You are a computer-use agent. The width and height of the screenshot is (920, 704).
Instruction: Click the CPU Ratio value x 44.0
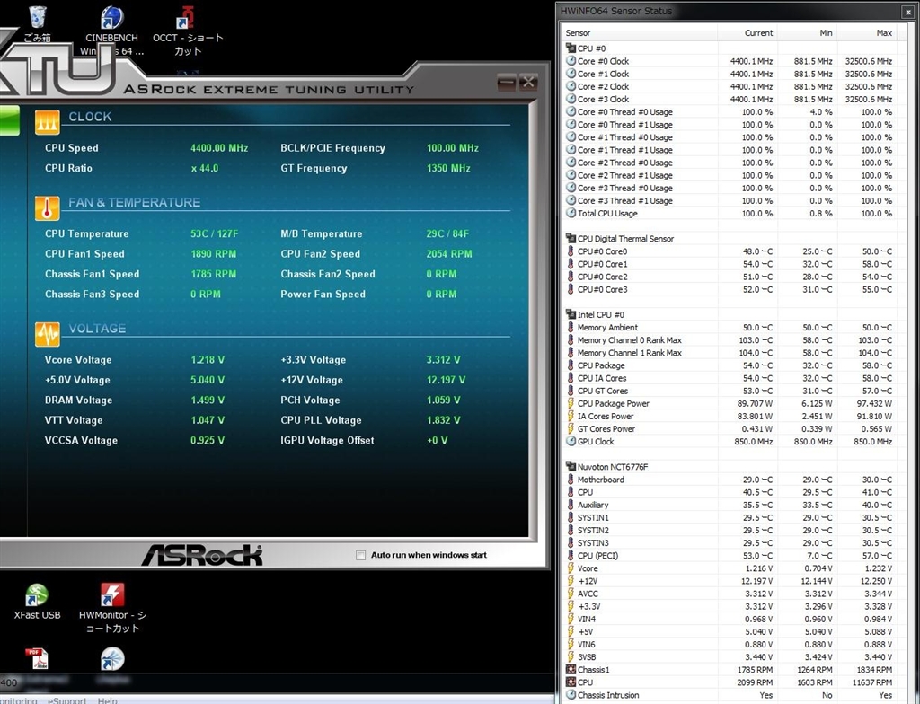[x=204, y=168]
